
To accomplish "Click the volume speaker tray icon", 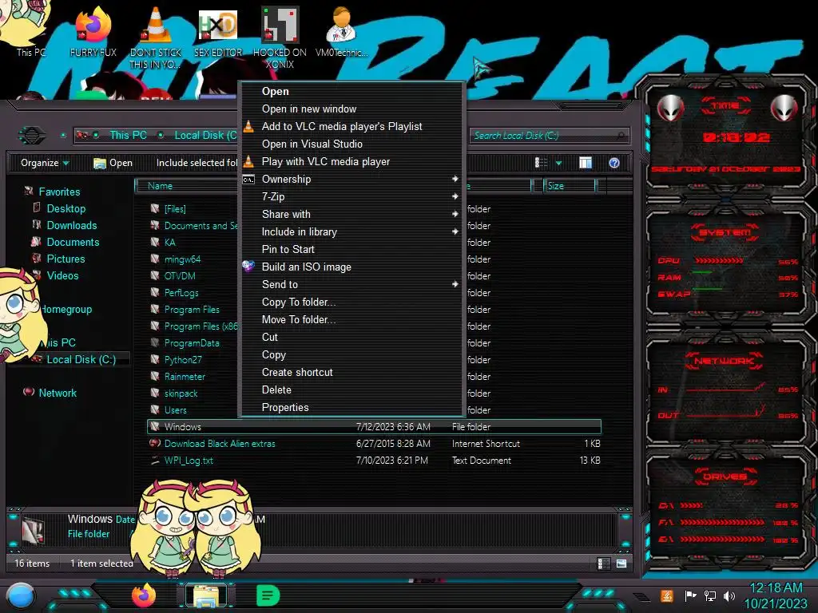I will (729, 595).
